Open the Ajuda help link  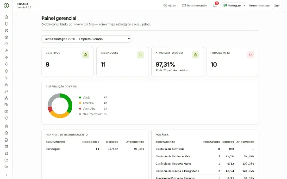(169, 6)
